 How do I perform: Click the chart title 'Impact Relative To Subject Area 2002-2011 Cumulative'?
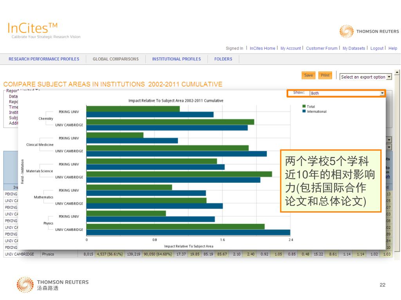pos(176,100)
